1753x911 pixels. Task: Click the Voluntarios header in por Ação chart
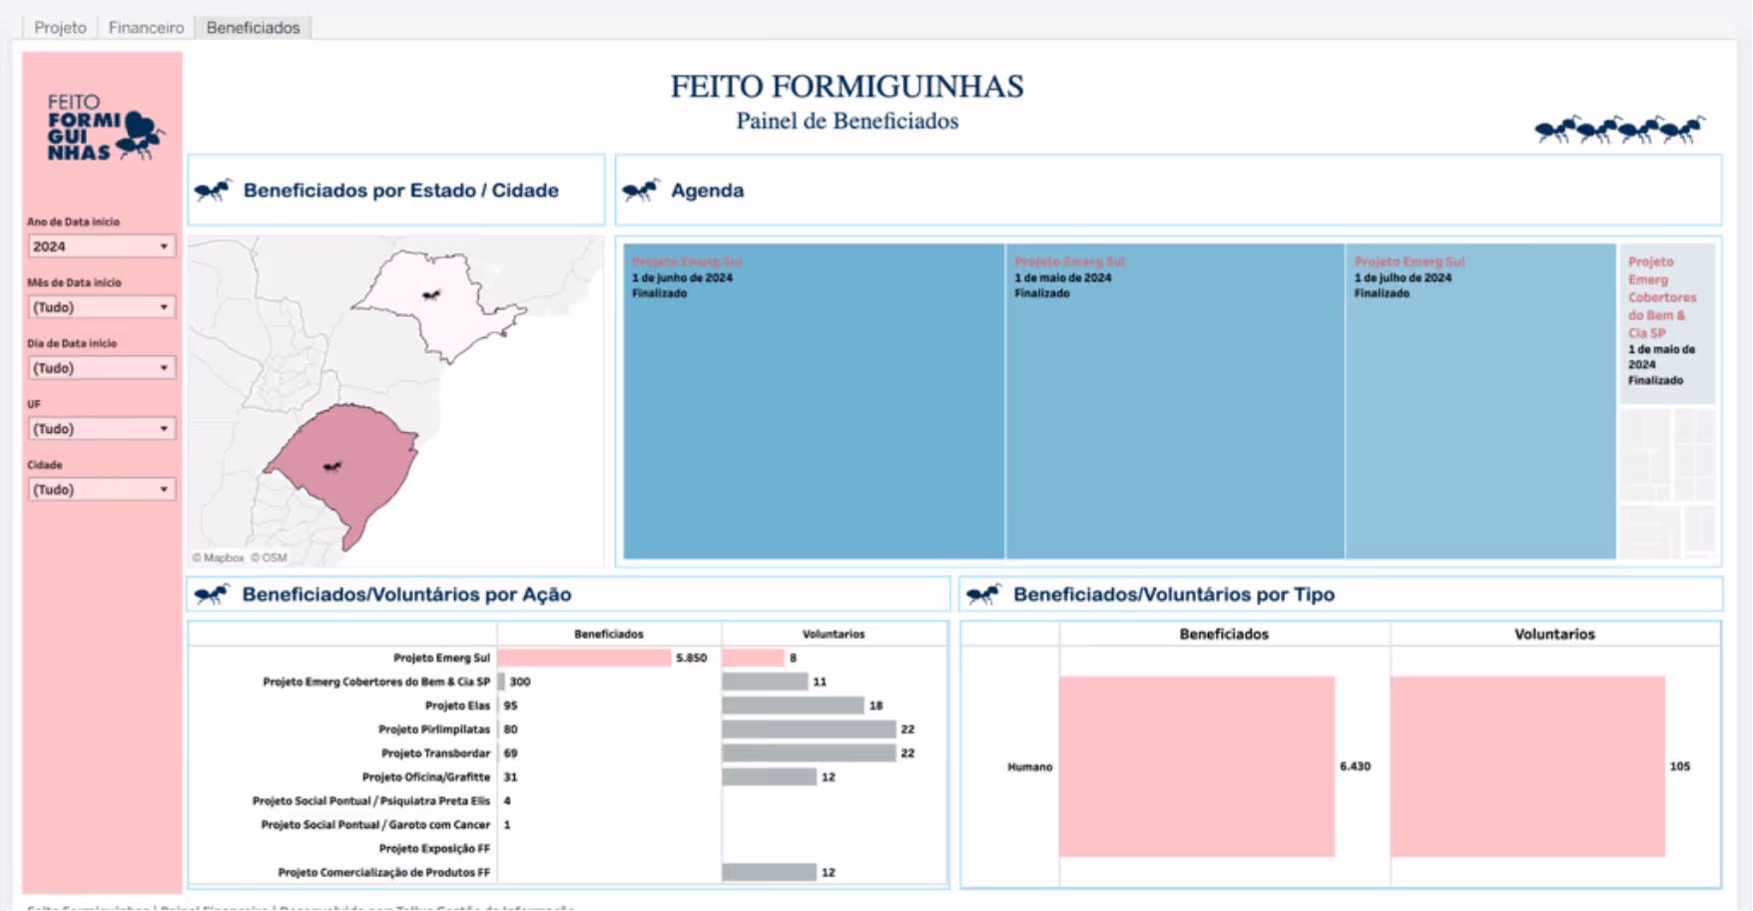click(x=834, y=634)
